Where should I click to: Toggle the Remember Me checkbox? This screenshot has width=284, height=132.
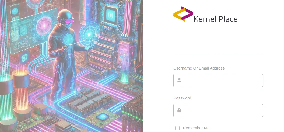click(177, 128)
